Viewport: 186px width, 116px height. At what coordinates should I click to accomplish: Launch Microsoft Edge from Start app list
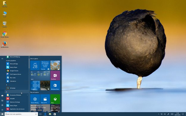pos(17,64)
